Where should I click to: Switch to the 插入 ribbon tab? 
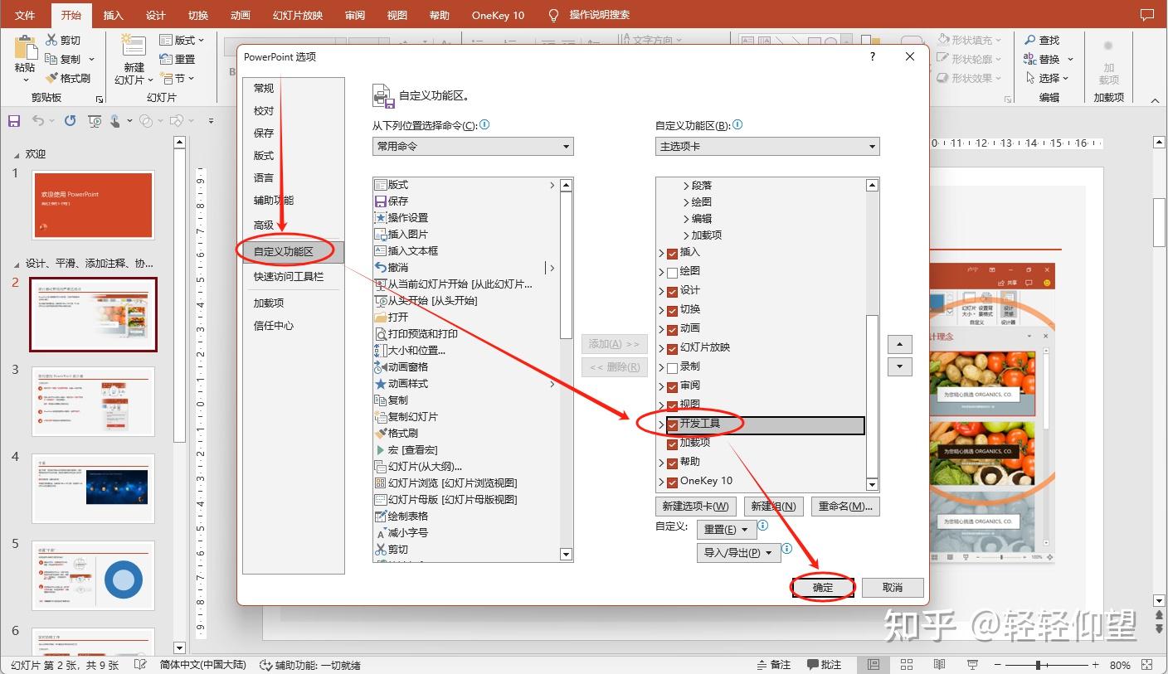pos(114,15)
